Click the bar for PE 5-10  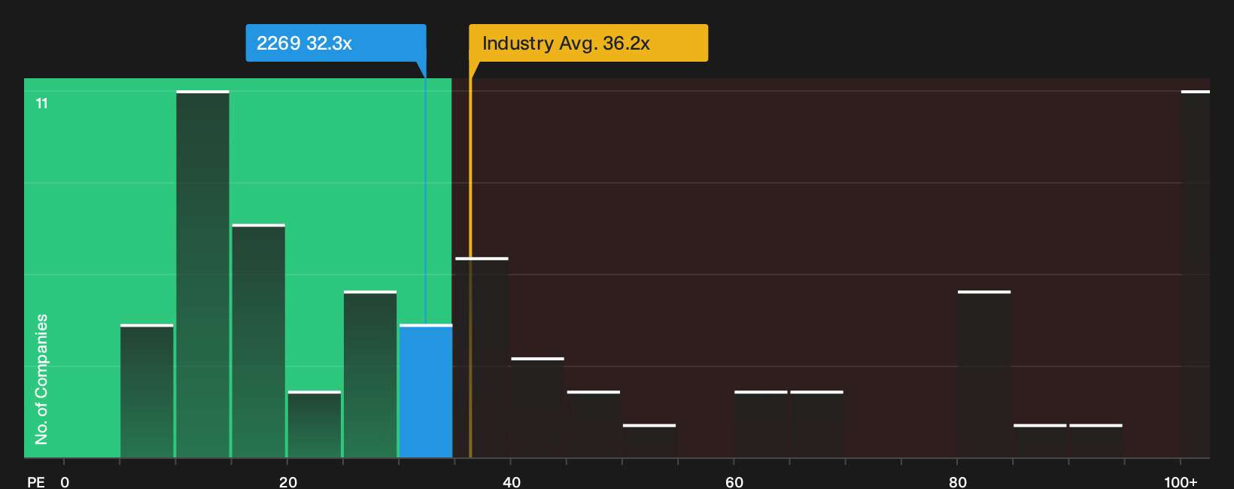(x=147, y=391)
